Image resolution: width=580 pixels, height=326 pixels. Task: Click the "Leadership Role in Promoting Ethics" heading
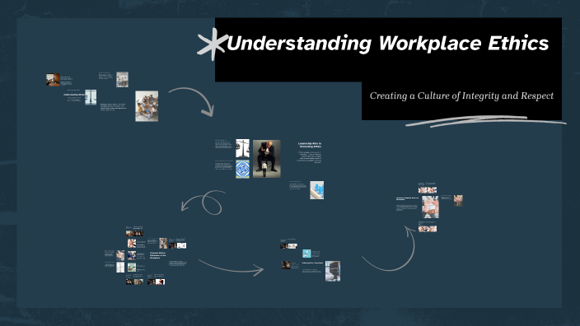point(310,145)
